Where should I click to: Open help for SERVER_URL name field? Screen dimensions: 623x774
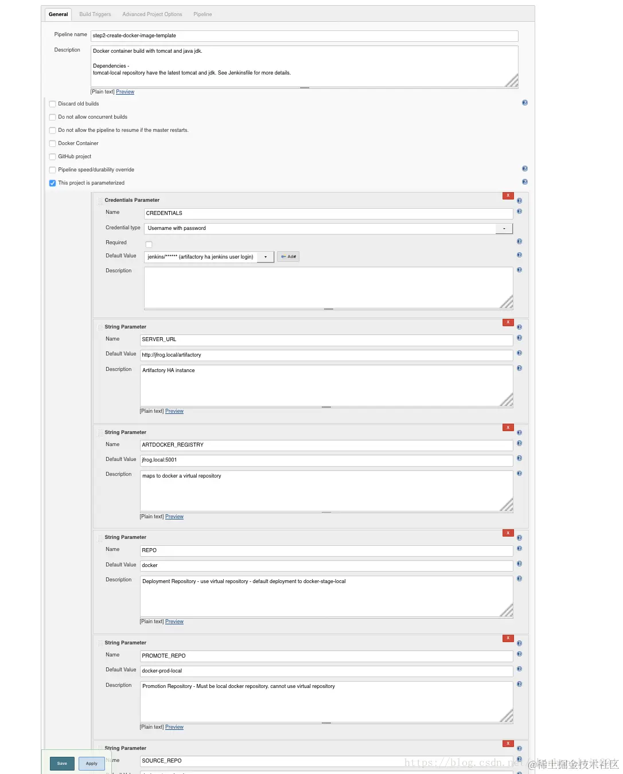(519, 338)
